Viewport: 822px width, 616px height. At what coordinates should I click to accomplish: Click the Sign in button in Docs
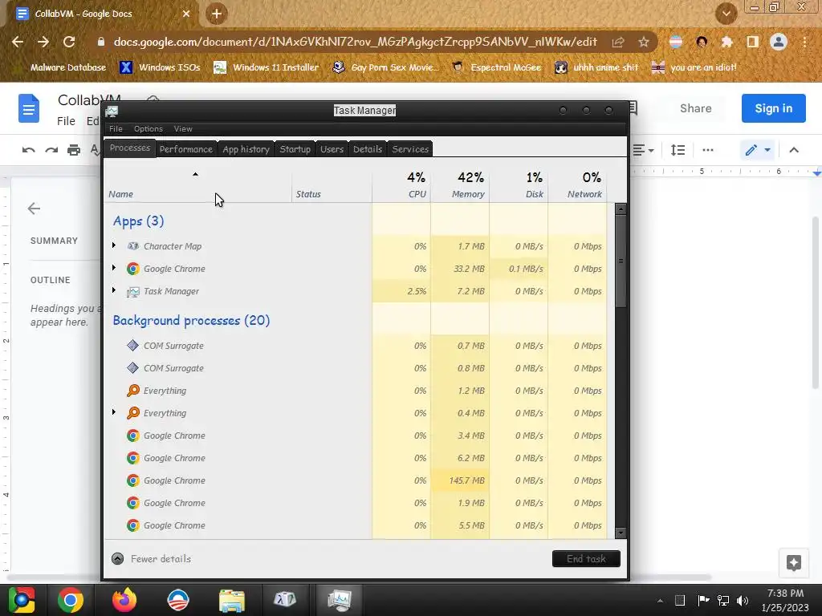point(773,108)
